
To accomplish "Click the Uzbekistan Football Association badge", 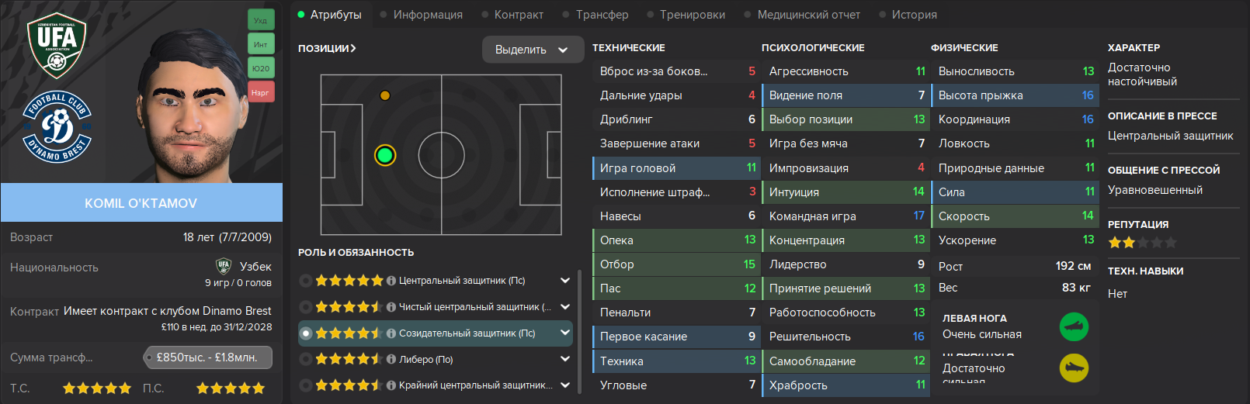I will coord(57,45).
